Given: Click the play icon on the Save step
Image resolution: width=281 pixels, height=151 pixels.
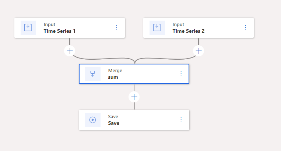Looking at the screenshot, I should pos(93,120).
